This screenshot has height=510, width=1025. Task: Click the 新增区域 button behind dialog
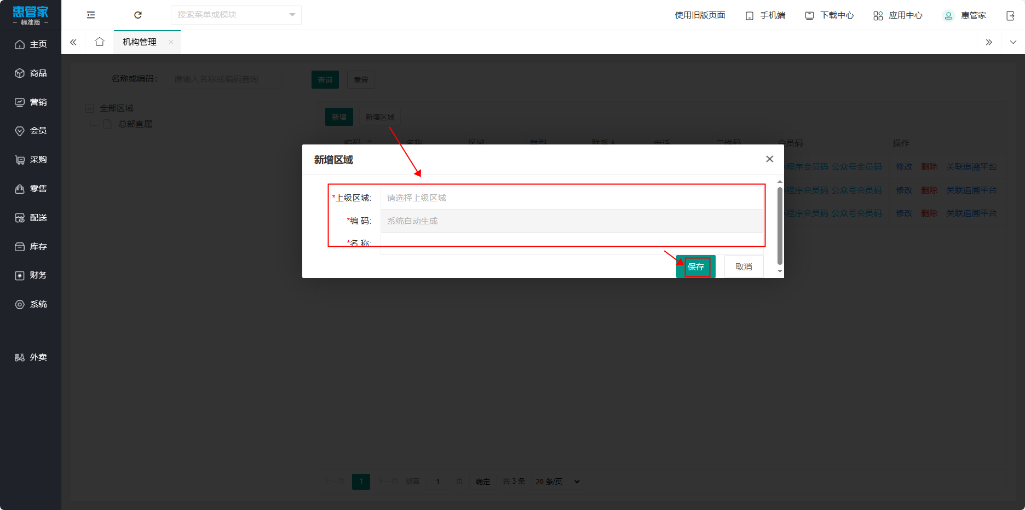click(x=380, y=117)
